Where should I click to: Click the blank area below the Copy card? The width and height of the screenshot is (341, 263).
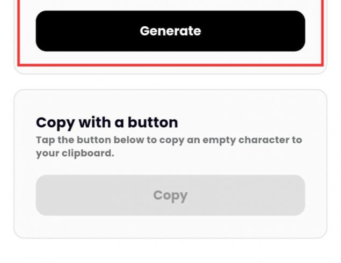[170, 251]
